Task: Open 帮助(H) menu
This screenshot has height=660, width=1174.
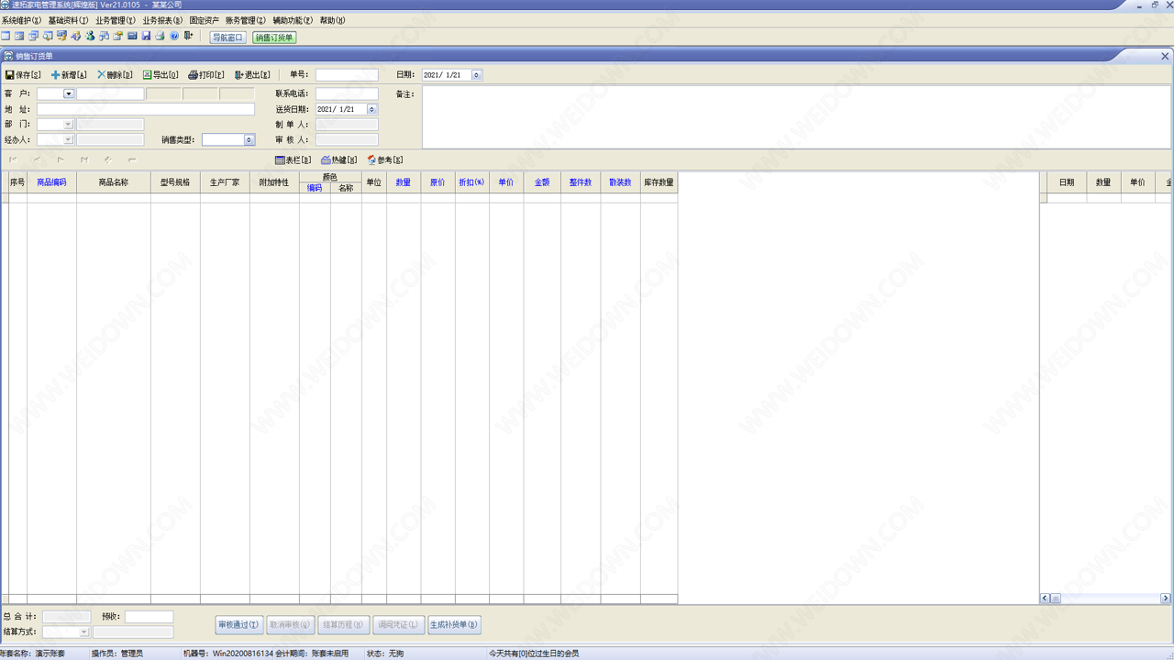Action: click(333, 20)
